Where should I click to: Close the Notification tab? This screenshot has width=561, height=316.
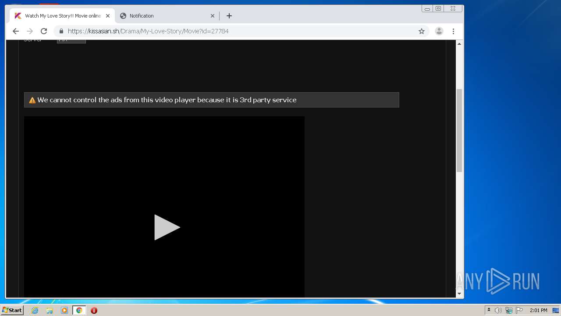tap(213, 16)
